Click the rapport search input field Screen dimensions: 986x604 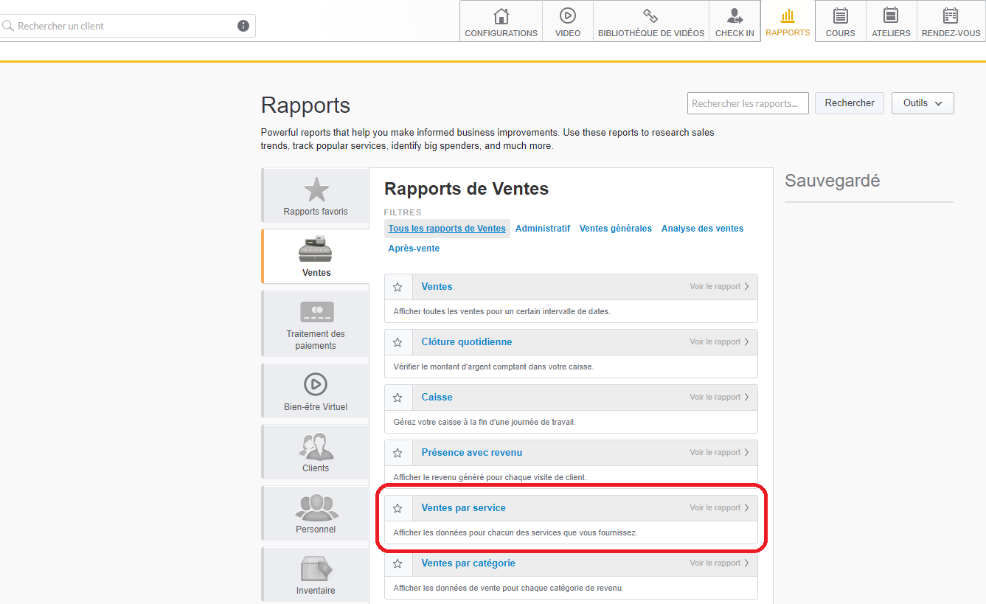coord(747,103)
